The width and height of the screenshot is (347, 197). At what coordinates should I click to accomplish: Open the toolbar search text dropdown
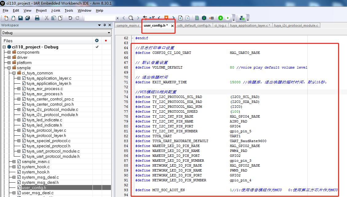click(x=117, y=18)
